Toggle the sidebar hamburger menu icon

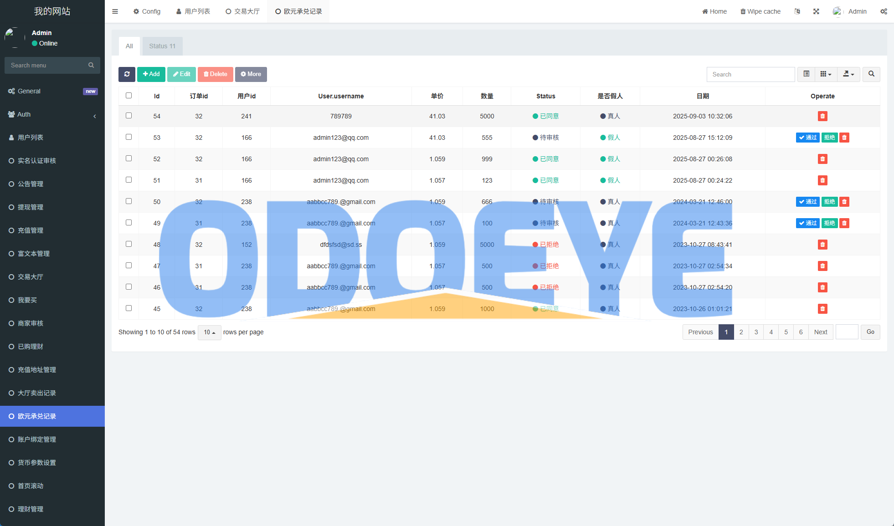tap(115, 11)
